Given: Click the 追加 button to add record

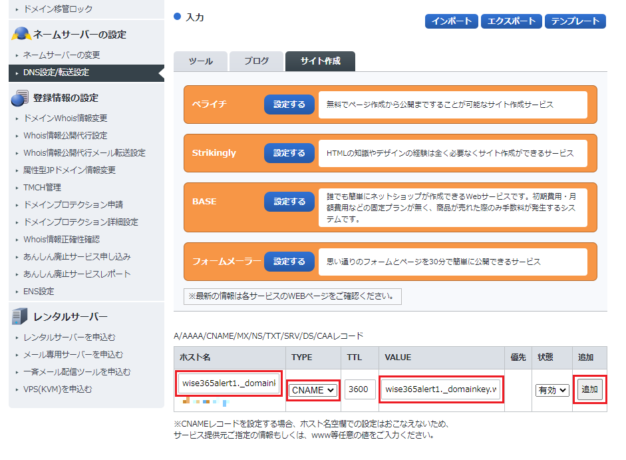Looking at the screenshot, I should click(589, 389).
